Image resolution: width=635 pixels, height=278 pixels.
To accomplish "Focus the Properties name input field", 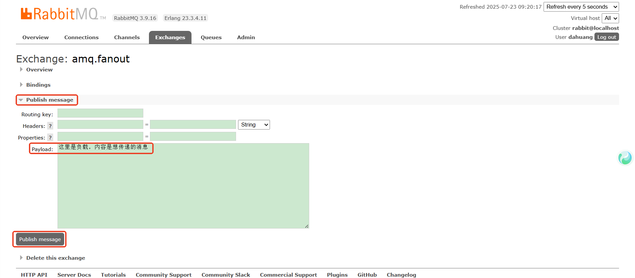I will pyautogui.click(x=100, y=136).
